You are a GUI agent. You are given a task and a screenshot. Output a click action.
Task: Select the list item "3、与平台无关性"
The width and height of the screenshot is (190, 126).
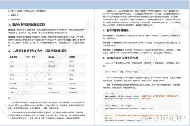(28, 11)
